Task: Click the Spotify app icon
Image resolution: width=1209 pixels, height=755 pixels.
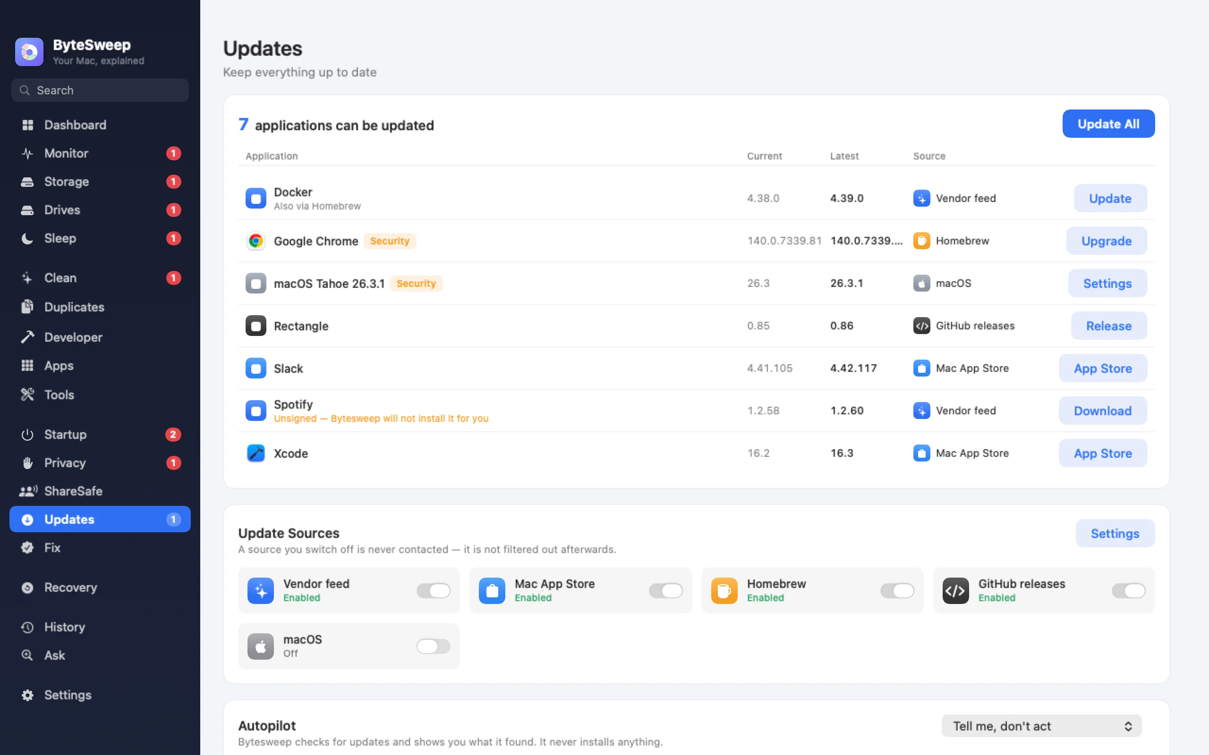Action: [256, 411]
